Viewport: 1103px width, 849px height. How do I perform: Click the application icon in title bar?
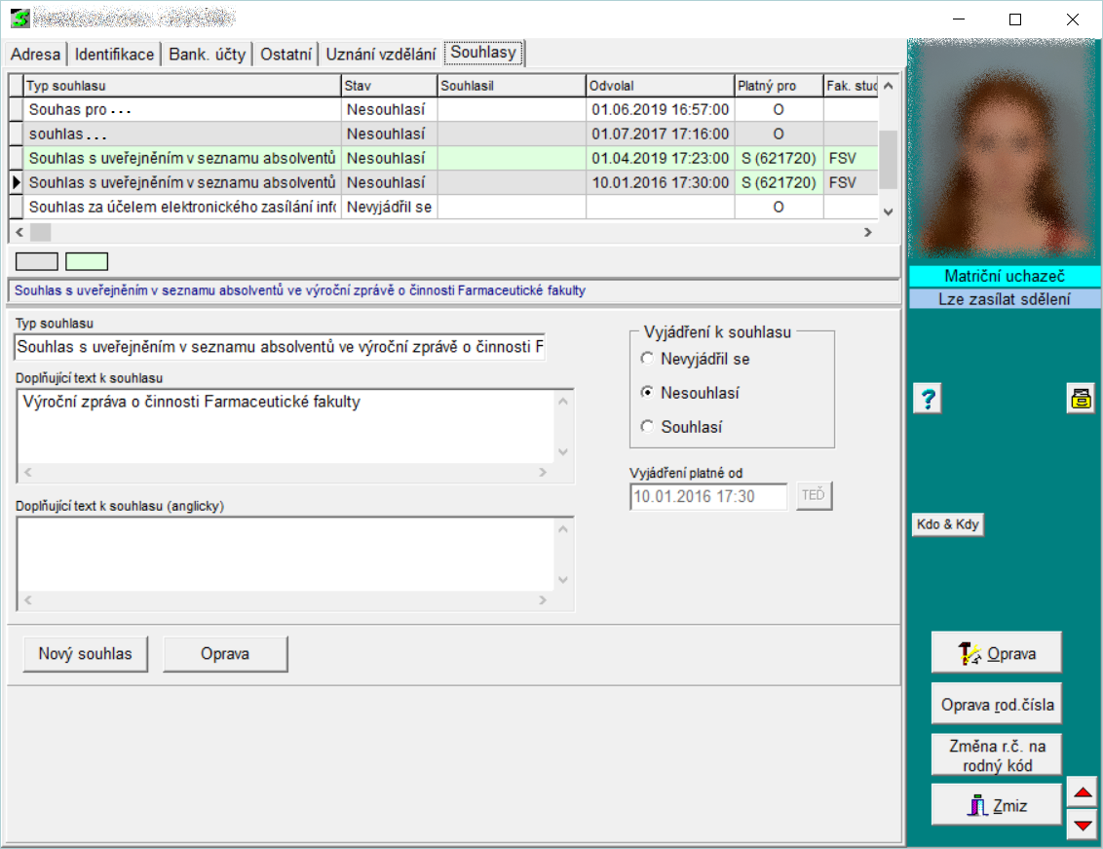19,19
